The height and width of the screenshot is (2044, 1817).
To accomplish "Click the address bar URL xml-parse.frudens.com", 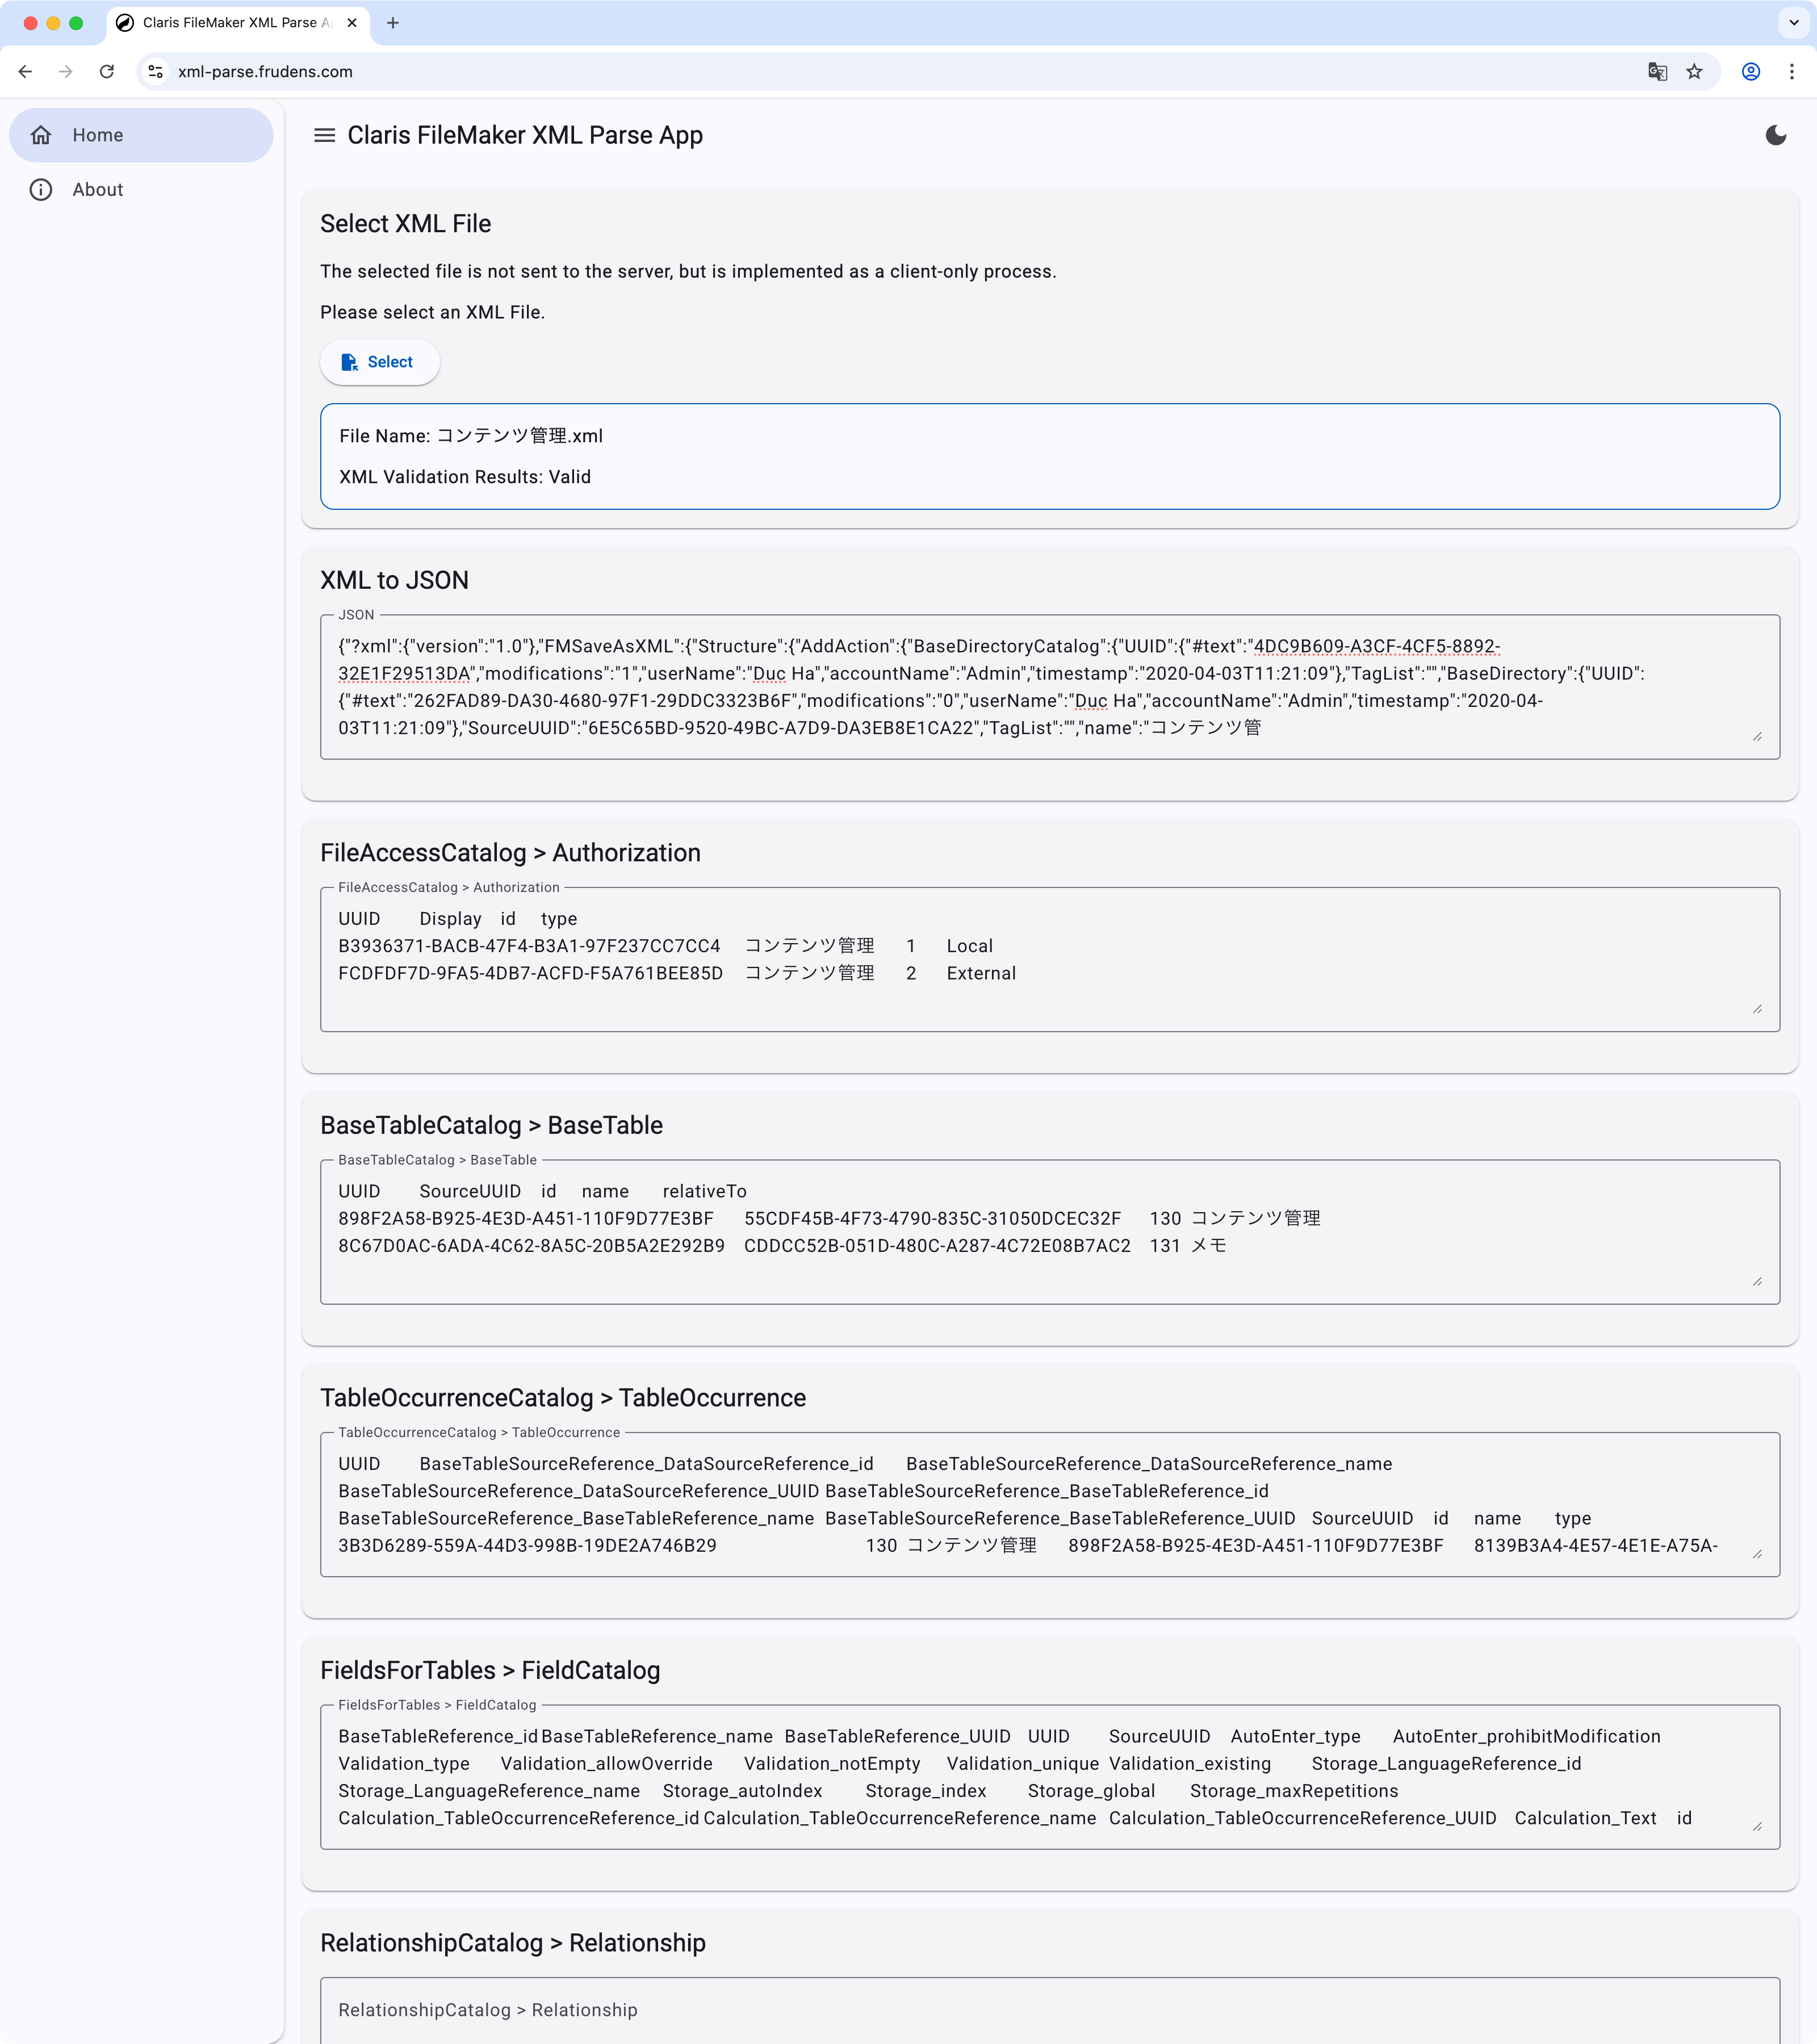I will (x=265, y=71).
